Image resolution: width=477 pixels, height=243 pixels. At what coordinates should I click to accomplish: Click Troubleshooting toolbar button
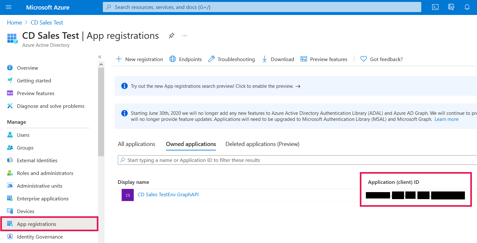tap(231, 59)
